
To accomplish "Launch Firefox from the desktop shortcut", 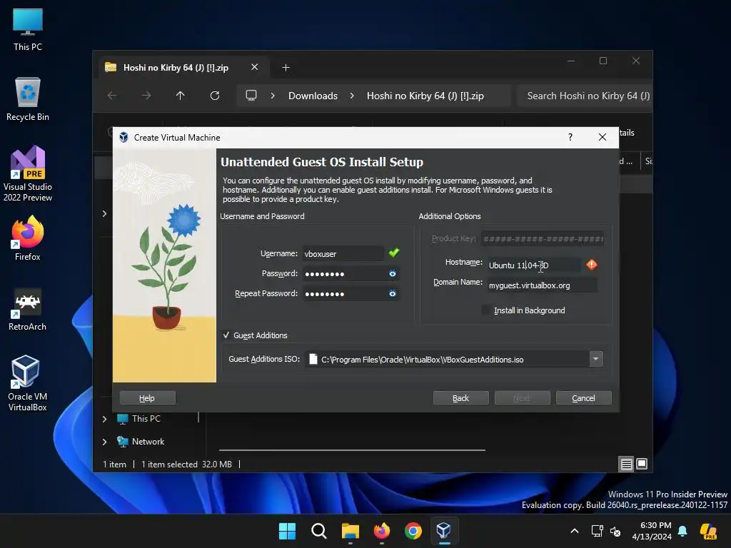I will (x=28, y=238).
